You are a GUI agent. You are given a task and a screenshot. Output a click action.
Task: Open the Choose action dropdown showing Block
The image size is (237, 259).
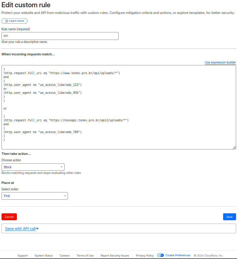(x=33, y=167)
